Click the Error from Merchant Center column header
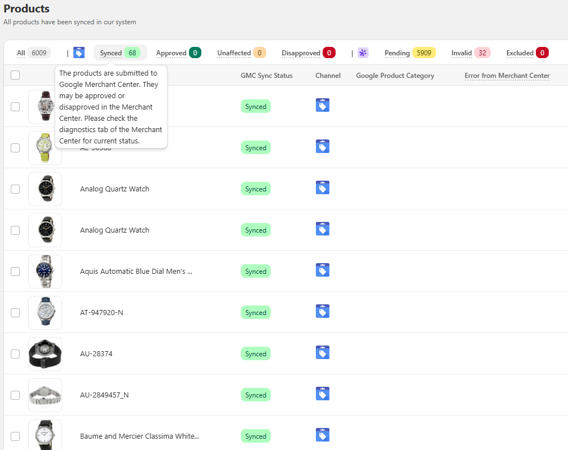Viewport: 568px width, 450px height. click(507, 76)
